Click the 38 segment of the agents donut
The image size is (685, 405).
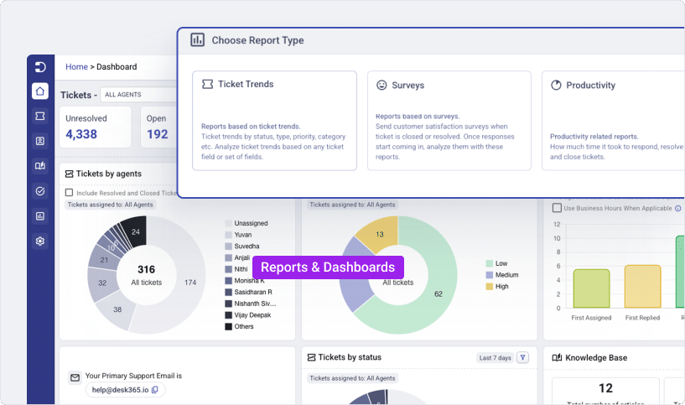click(117, 309)
